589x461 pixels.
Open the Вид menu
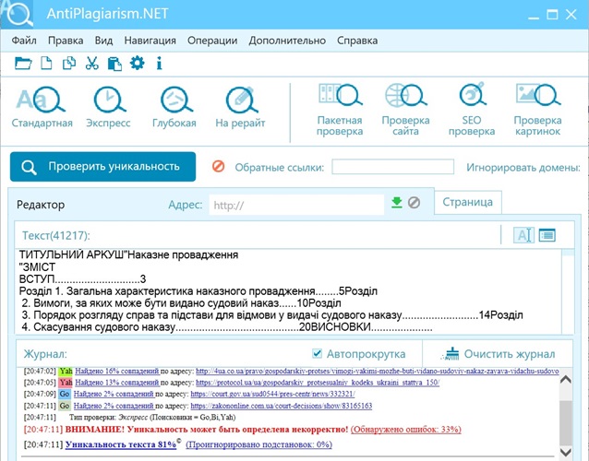103,41
